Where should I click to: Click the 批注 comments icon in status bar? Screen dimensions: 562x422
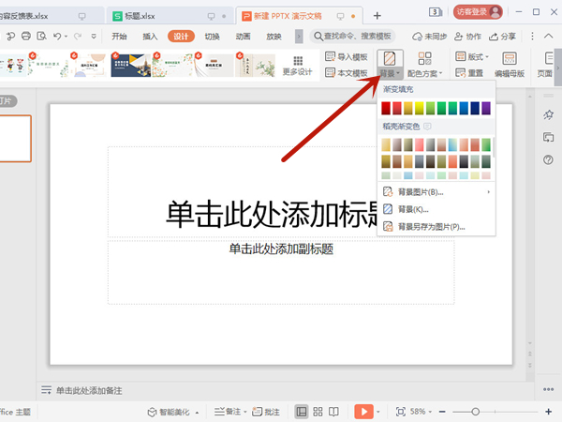[x=266, y=412]
